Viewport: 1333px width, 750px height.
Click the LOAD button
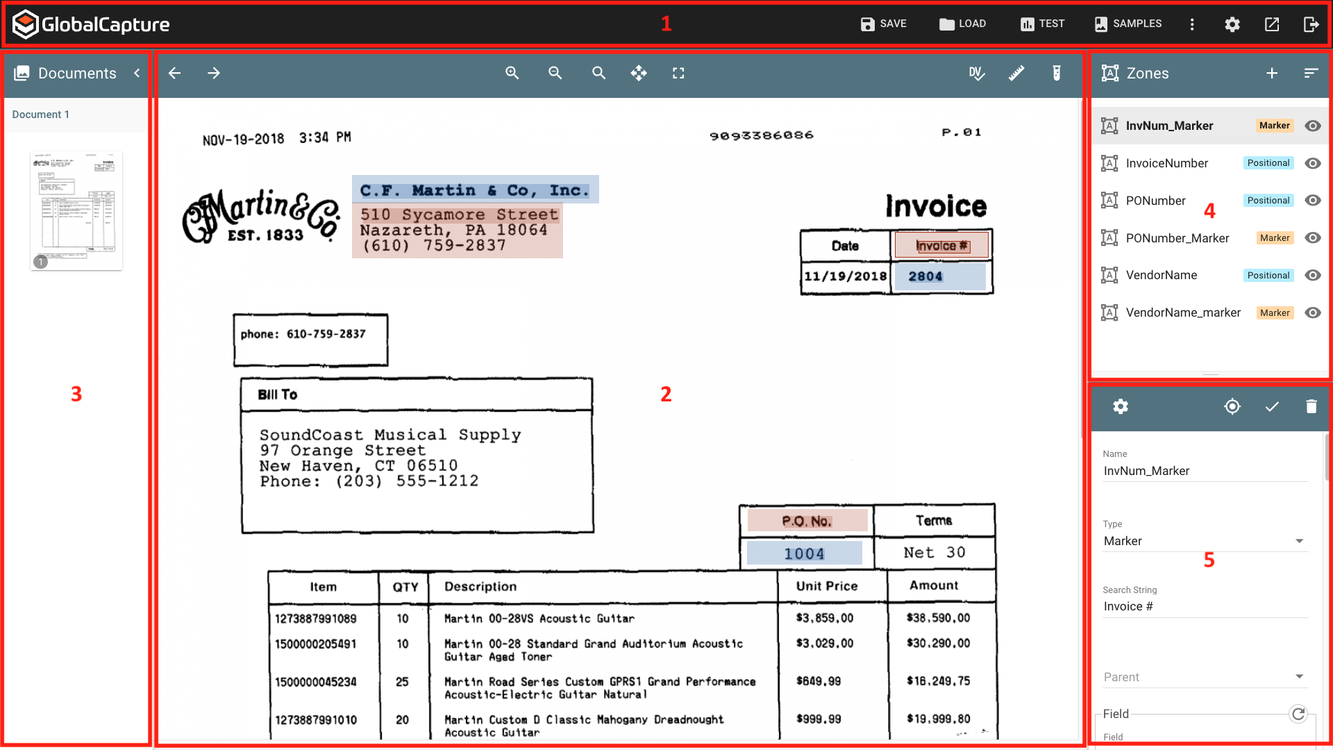962,24
